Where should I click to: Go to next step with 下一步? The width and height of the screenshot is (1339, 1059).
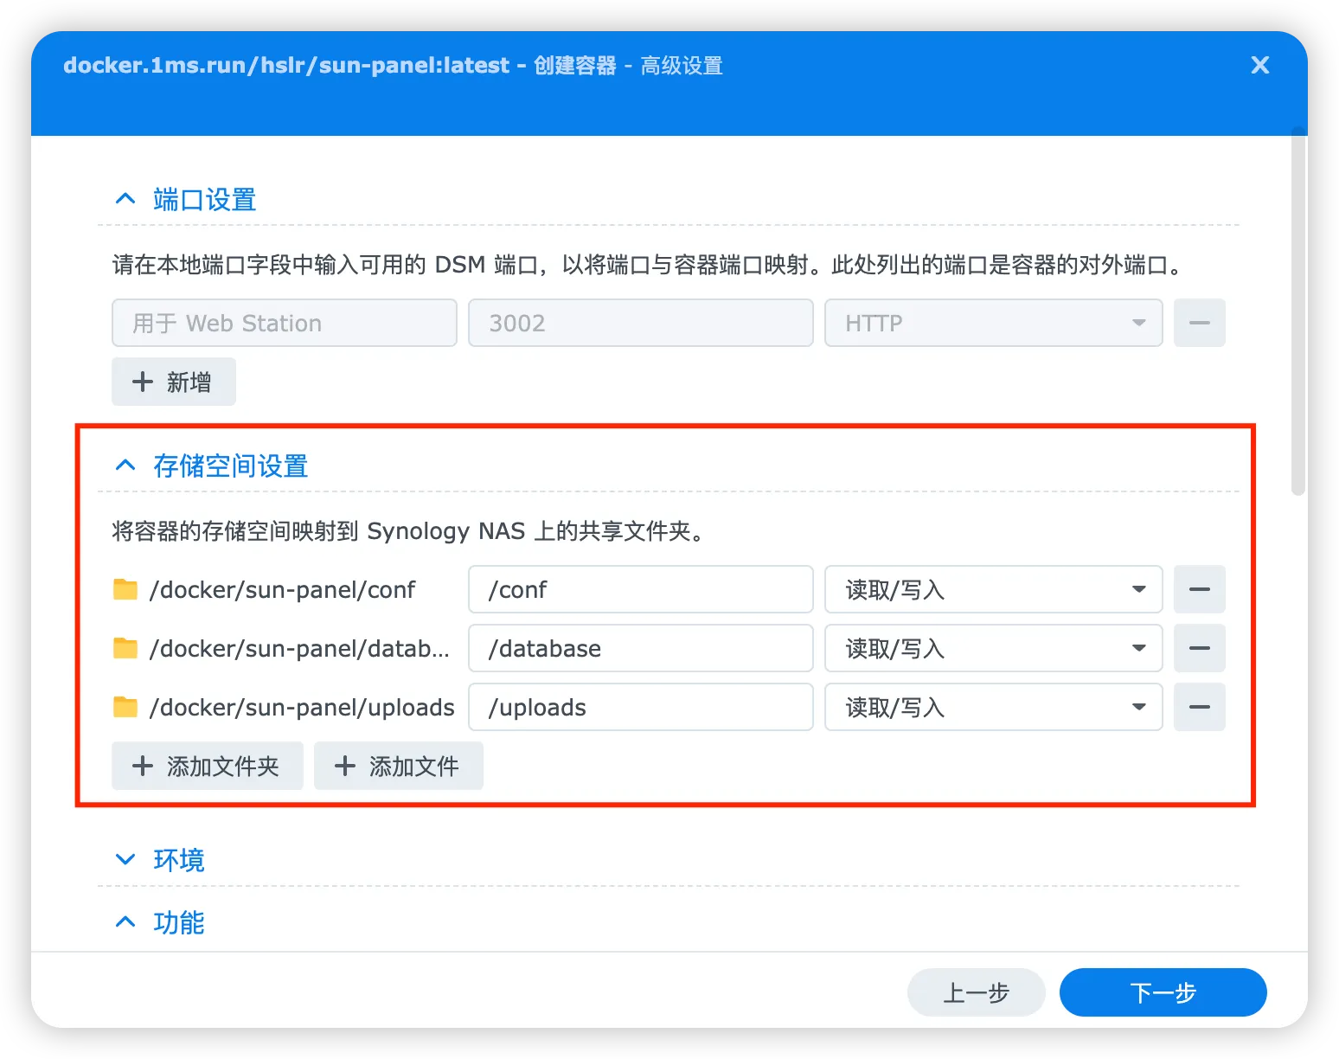[x=1163, y=992]
